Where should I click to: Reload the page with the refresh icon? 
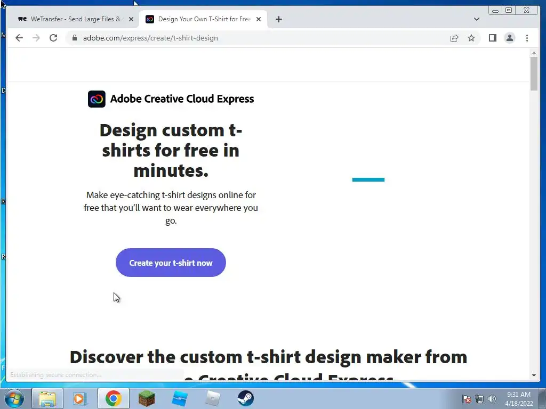pyautogui.click(x=53, y=38)
